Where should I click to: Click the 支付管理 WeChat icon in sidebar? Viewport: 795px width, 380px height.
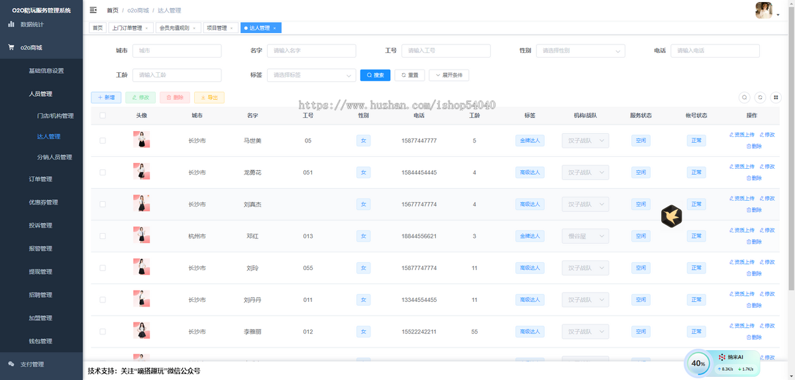point(11,364)
